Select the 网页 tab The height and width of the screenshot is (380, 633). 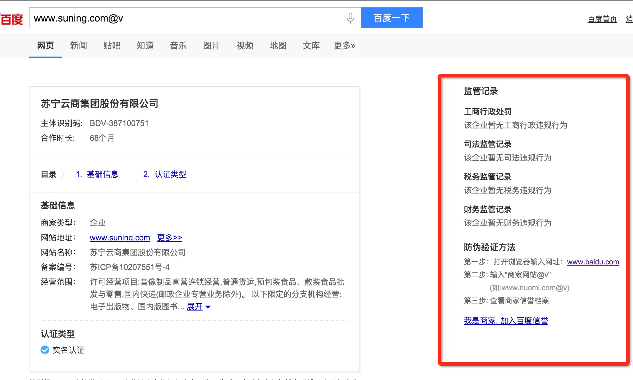[46, 46]
